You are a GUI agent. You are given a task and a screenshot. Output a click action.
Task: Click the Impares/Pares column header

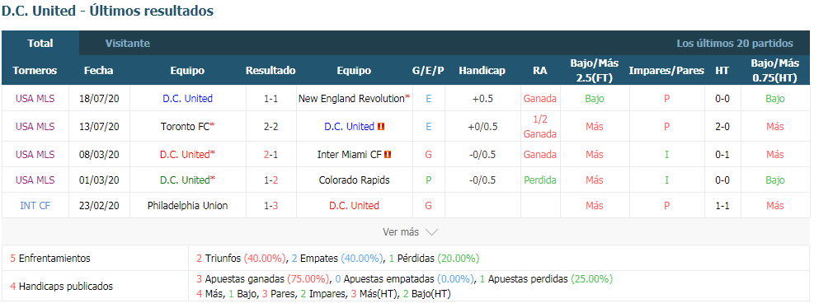point(666,71)
